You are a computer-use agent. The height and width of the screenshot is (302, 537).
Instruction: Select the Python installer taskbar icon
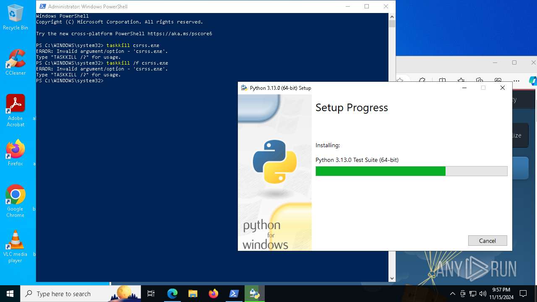[254, 294]
